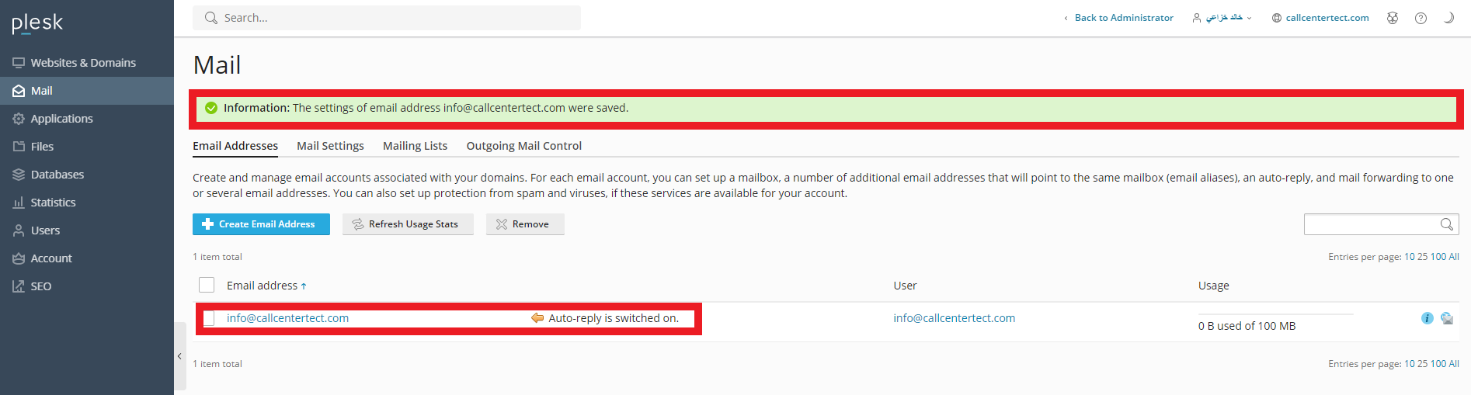This screenshot has width=1471, height=395.
Task: Click Create Email Address button
Action: point(261,224)
